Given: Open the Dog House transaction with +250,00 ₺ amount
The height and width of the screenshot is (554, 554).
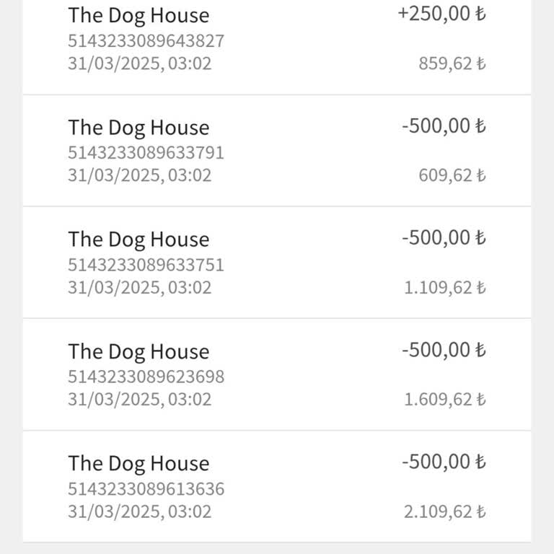Looking at the screenshot, I should [x=138, y=16].
